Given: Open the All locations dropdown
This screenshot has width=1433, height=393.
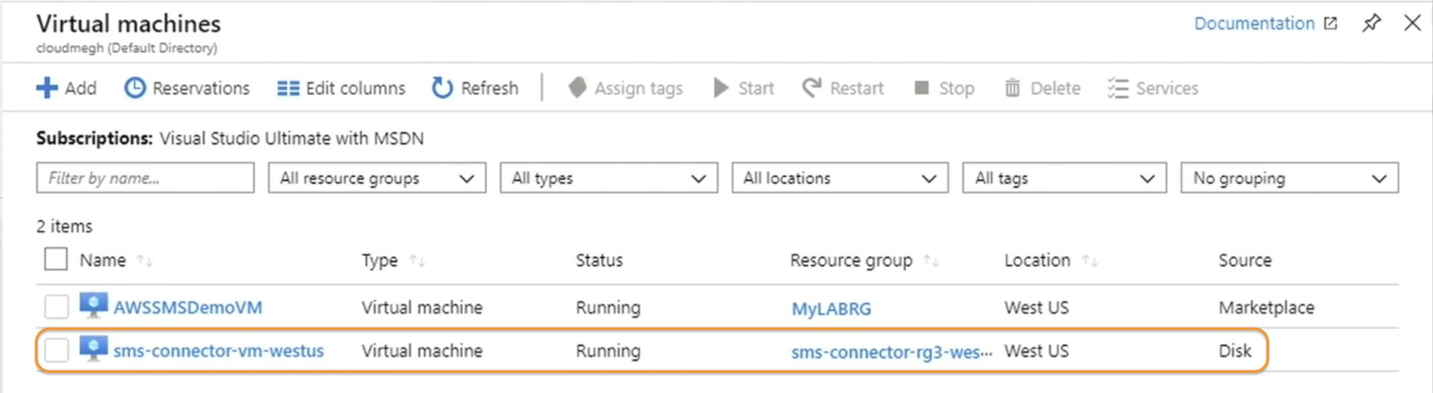Looking at the screenshot, I should click(x=840, y=178).
